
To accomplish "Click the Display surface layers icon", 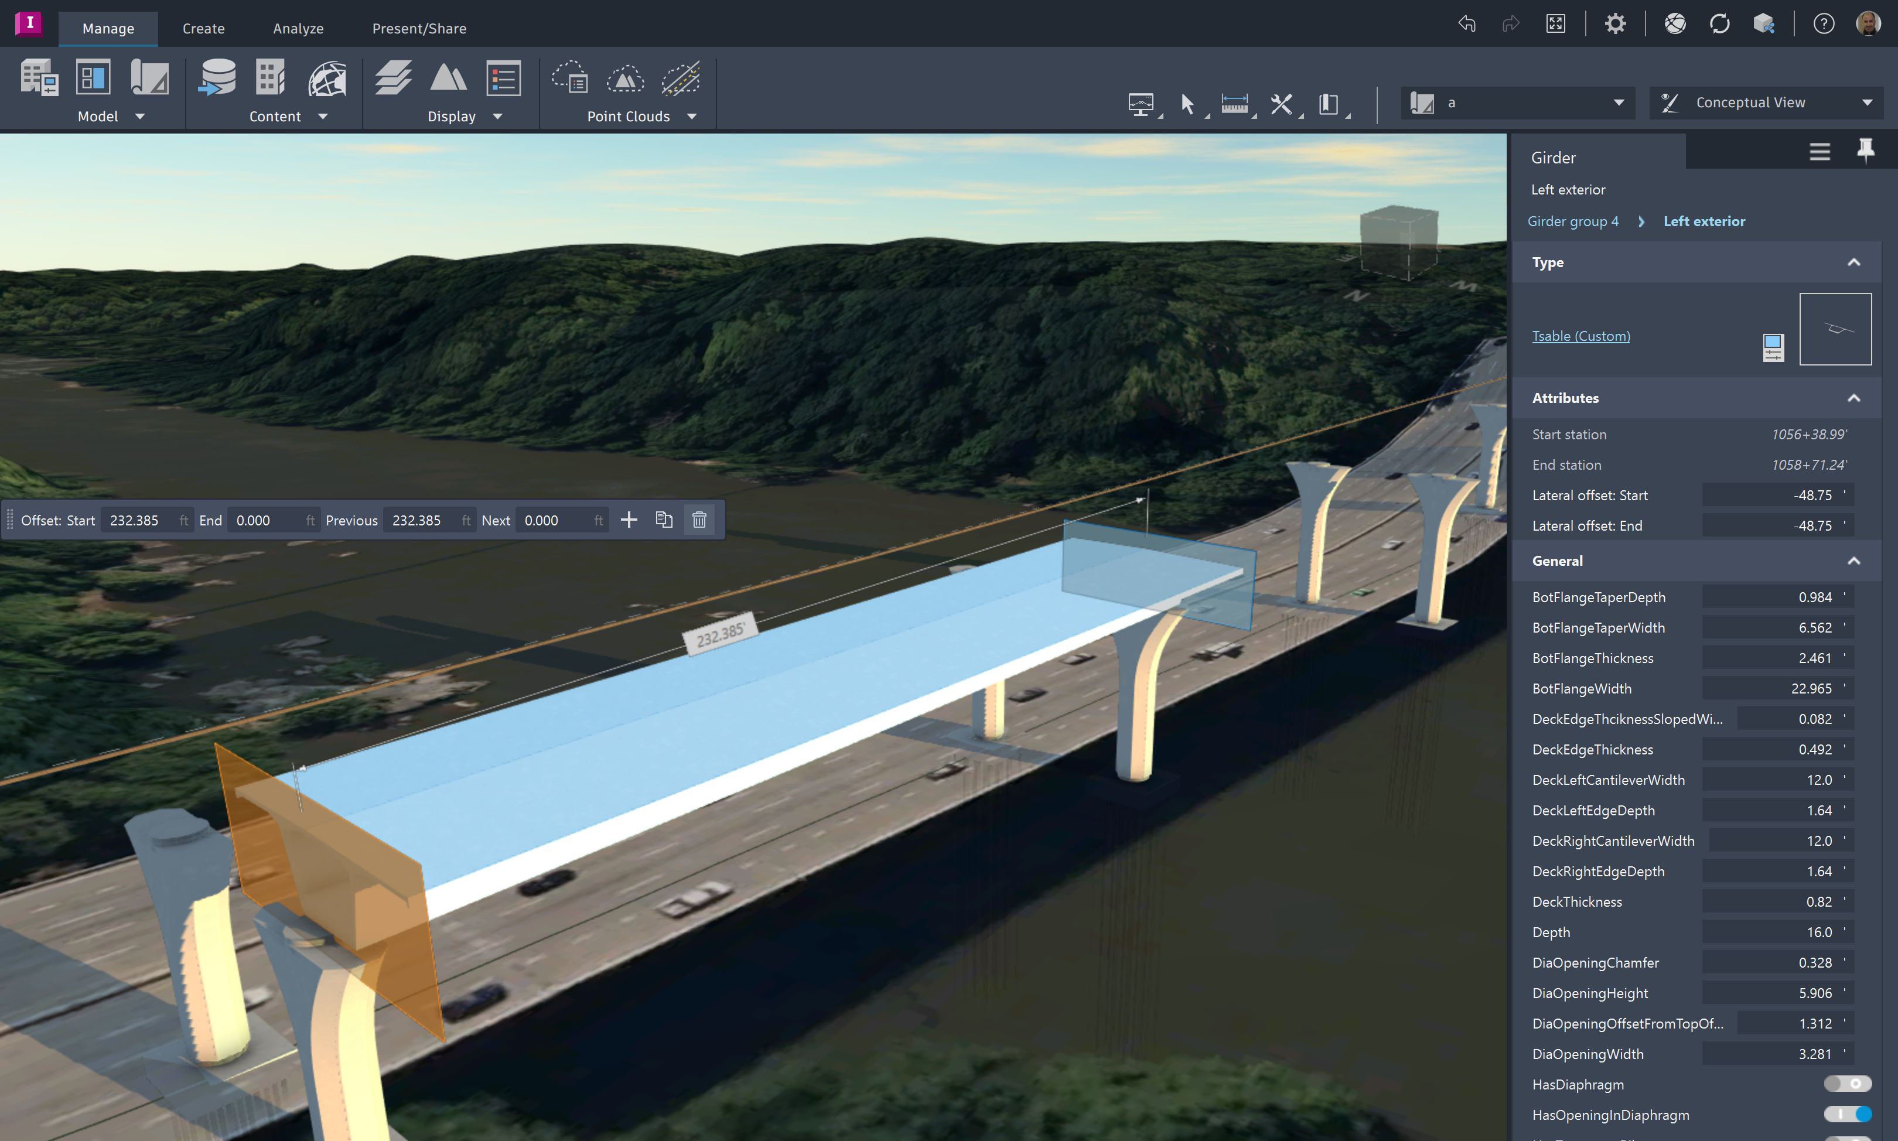I will click(393, 77).
